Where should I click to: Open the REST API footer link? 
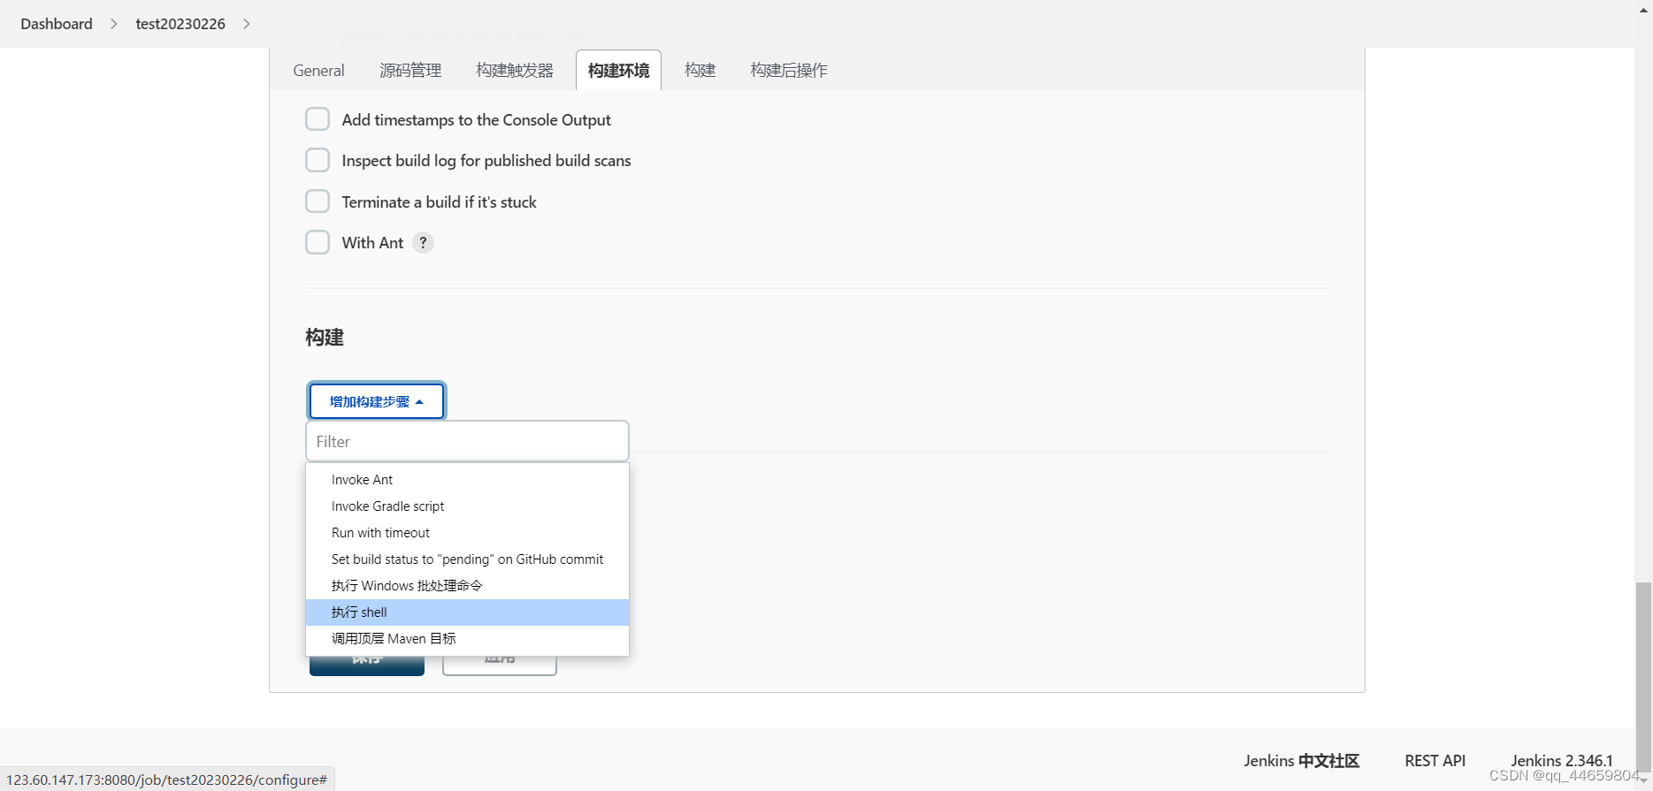[x=1435, y=761]
